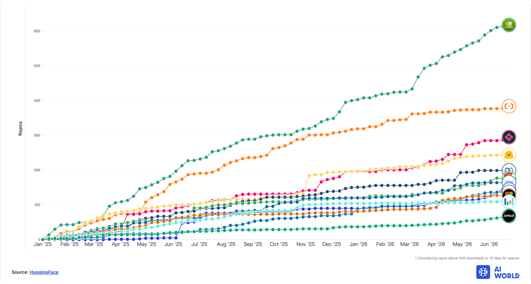Screen dimensions: 531x284
Task: Click the AI World snowflake logo
Action: click(483, 272)
